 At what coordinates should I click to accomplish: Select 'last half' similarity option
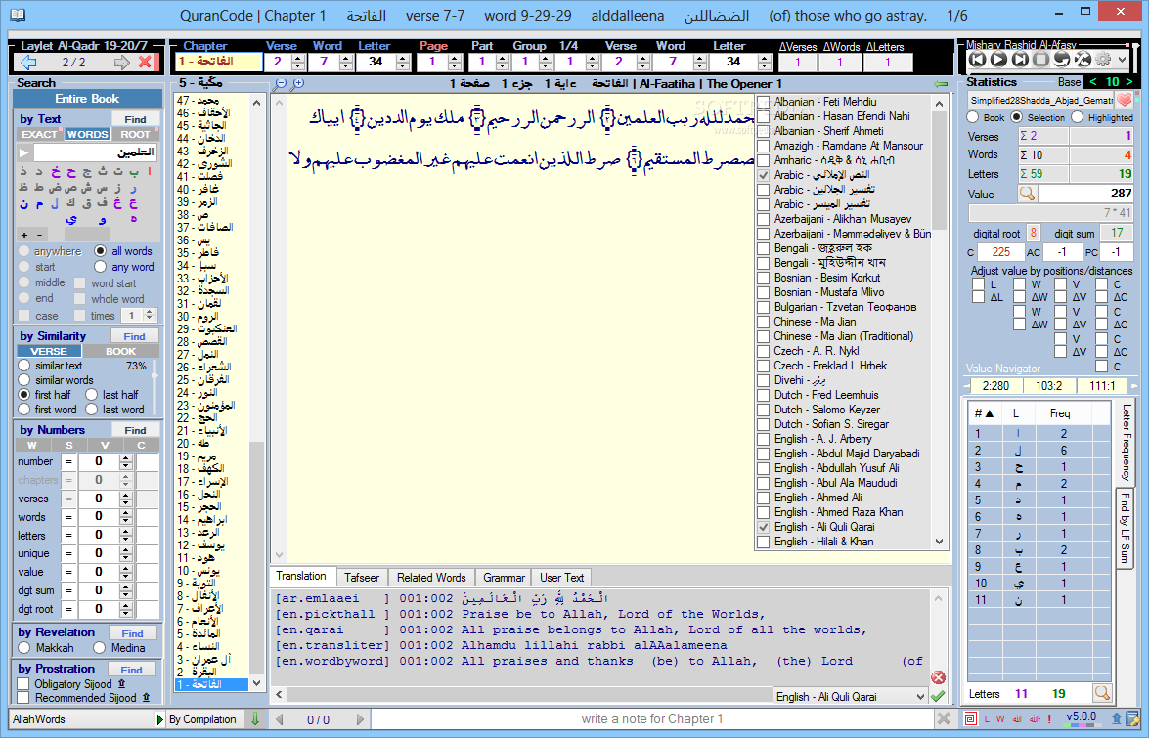click(91, 395)
